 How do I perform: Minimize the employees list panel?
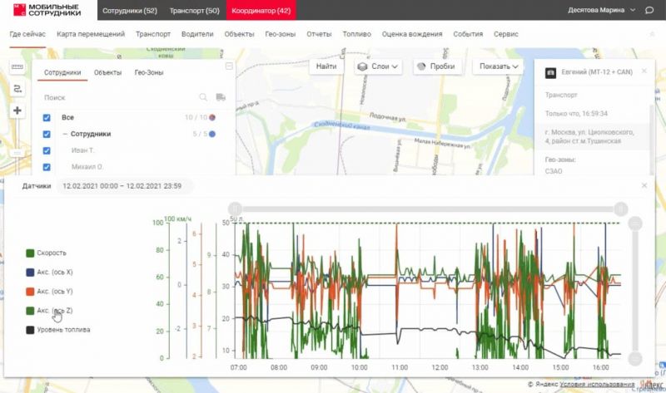229,66
